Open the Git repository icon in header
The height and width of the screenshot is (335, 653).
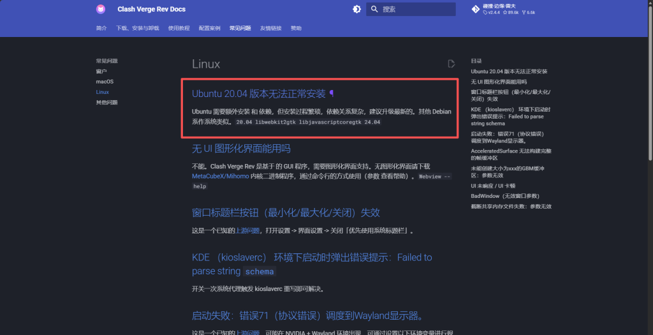point(475,9)
